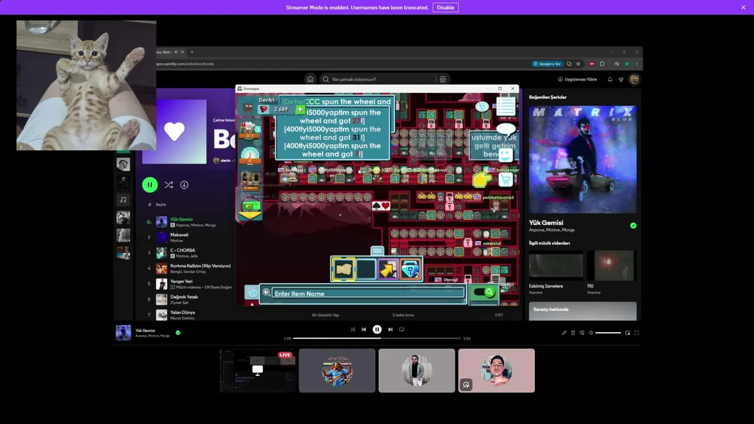The height and width of the screenshot is (424, 754).
Task: Skip to previous track in player bar
Action: [364, 330]
